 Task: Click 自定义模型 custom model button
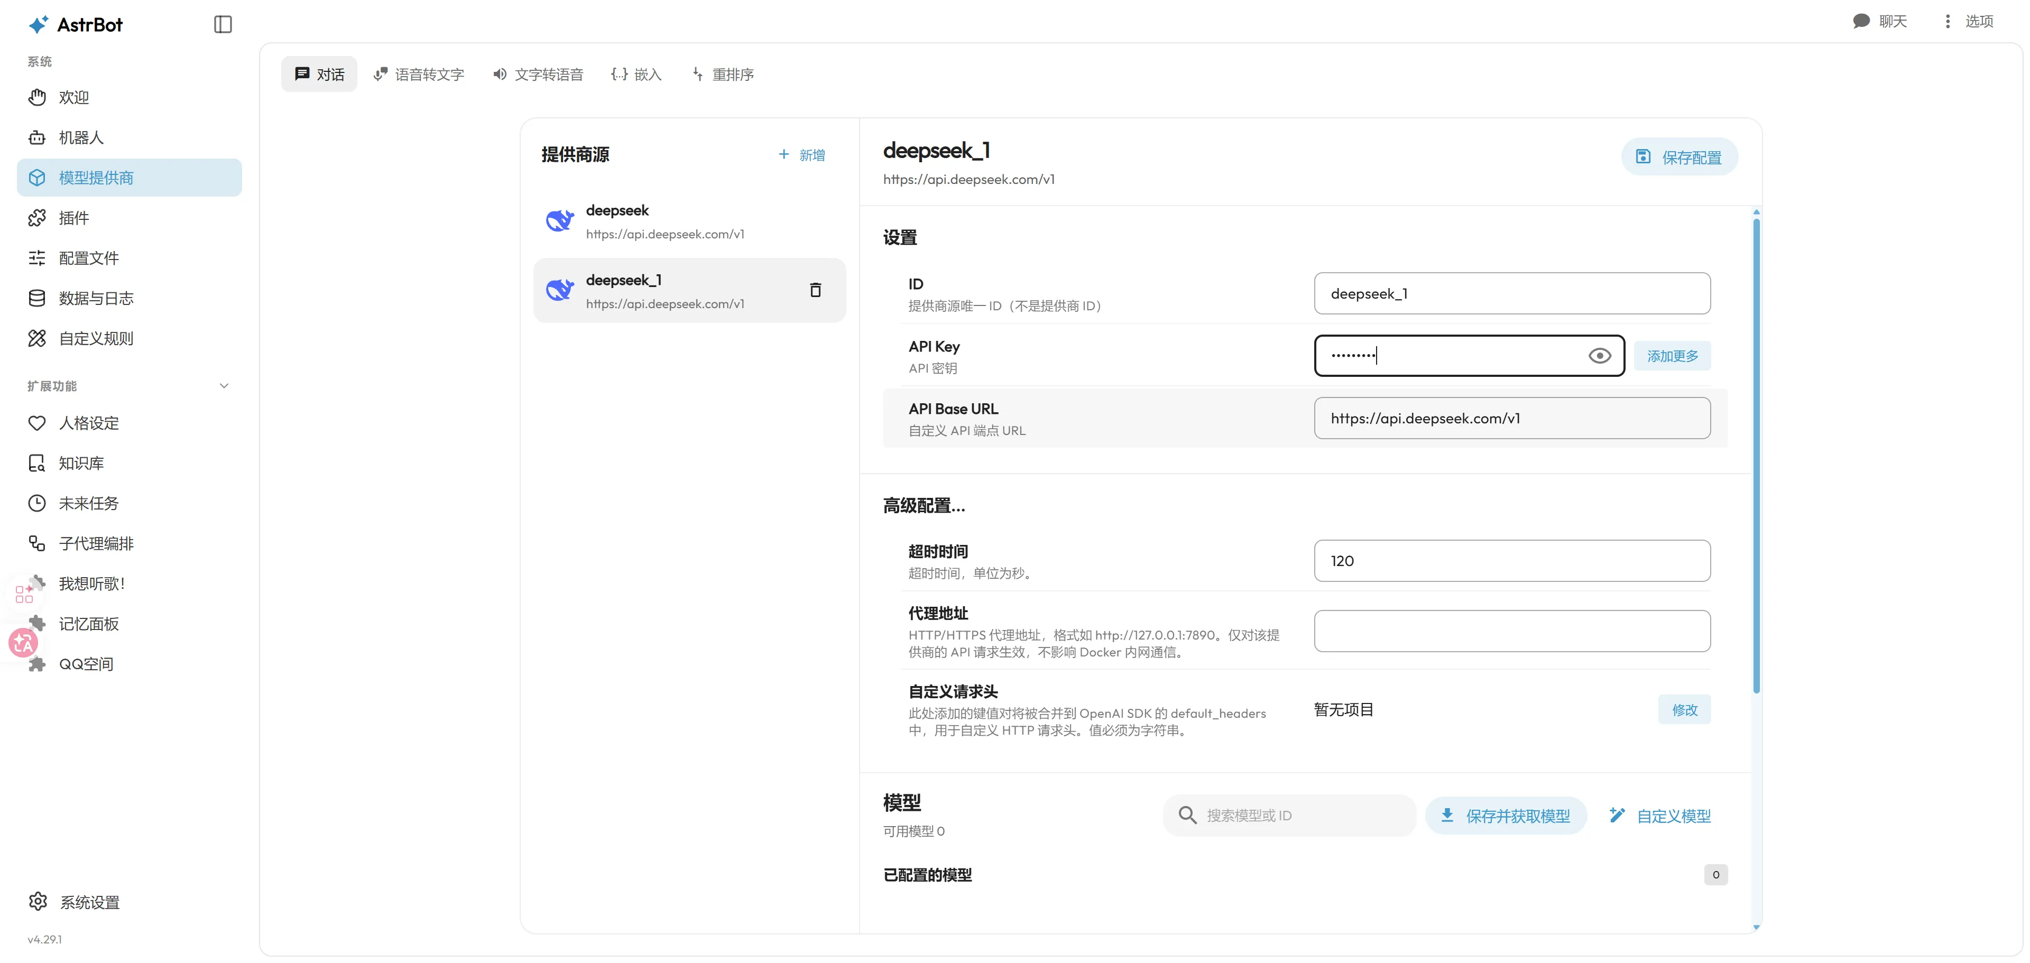(1659, 817)
